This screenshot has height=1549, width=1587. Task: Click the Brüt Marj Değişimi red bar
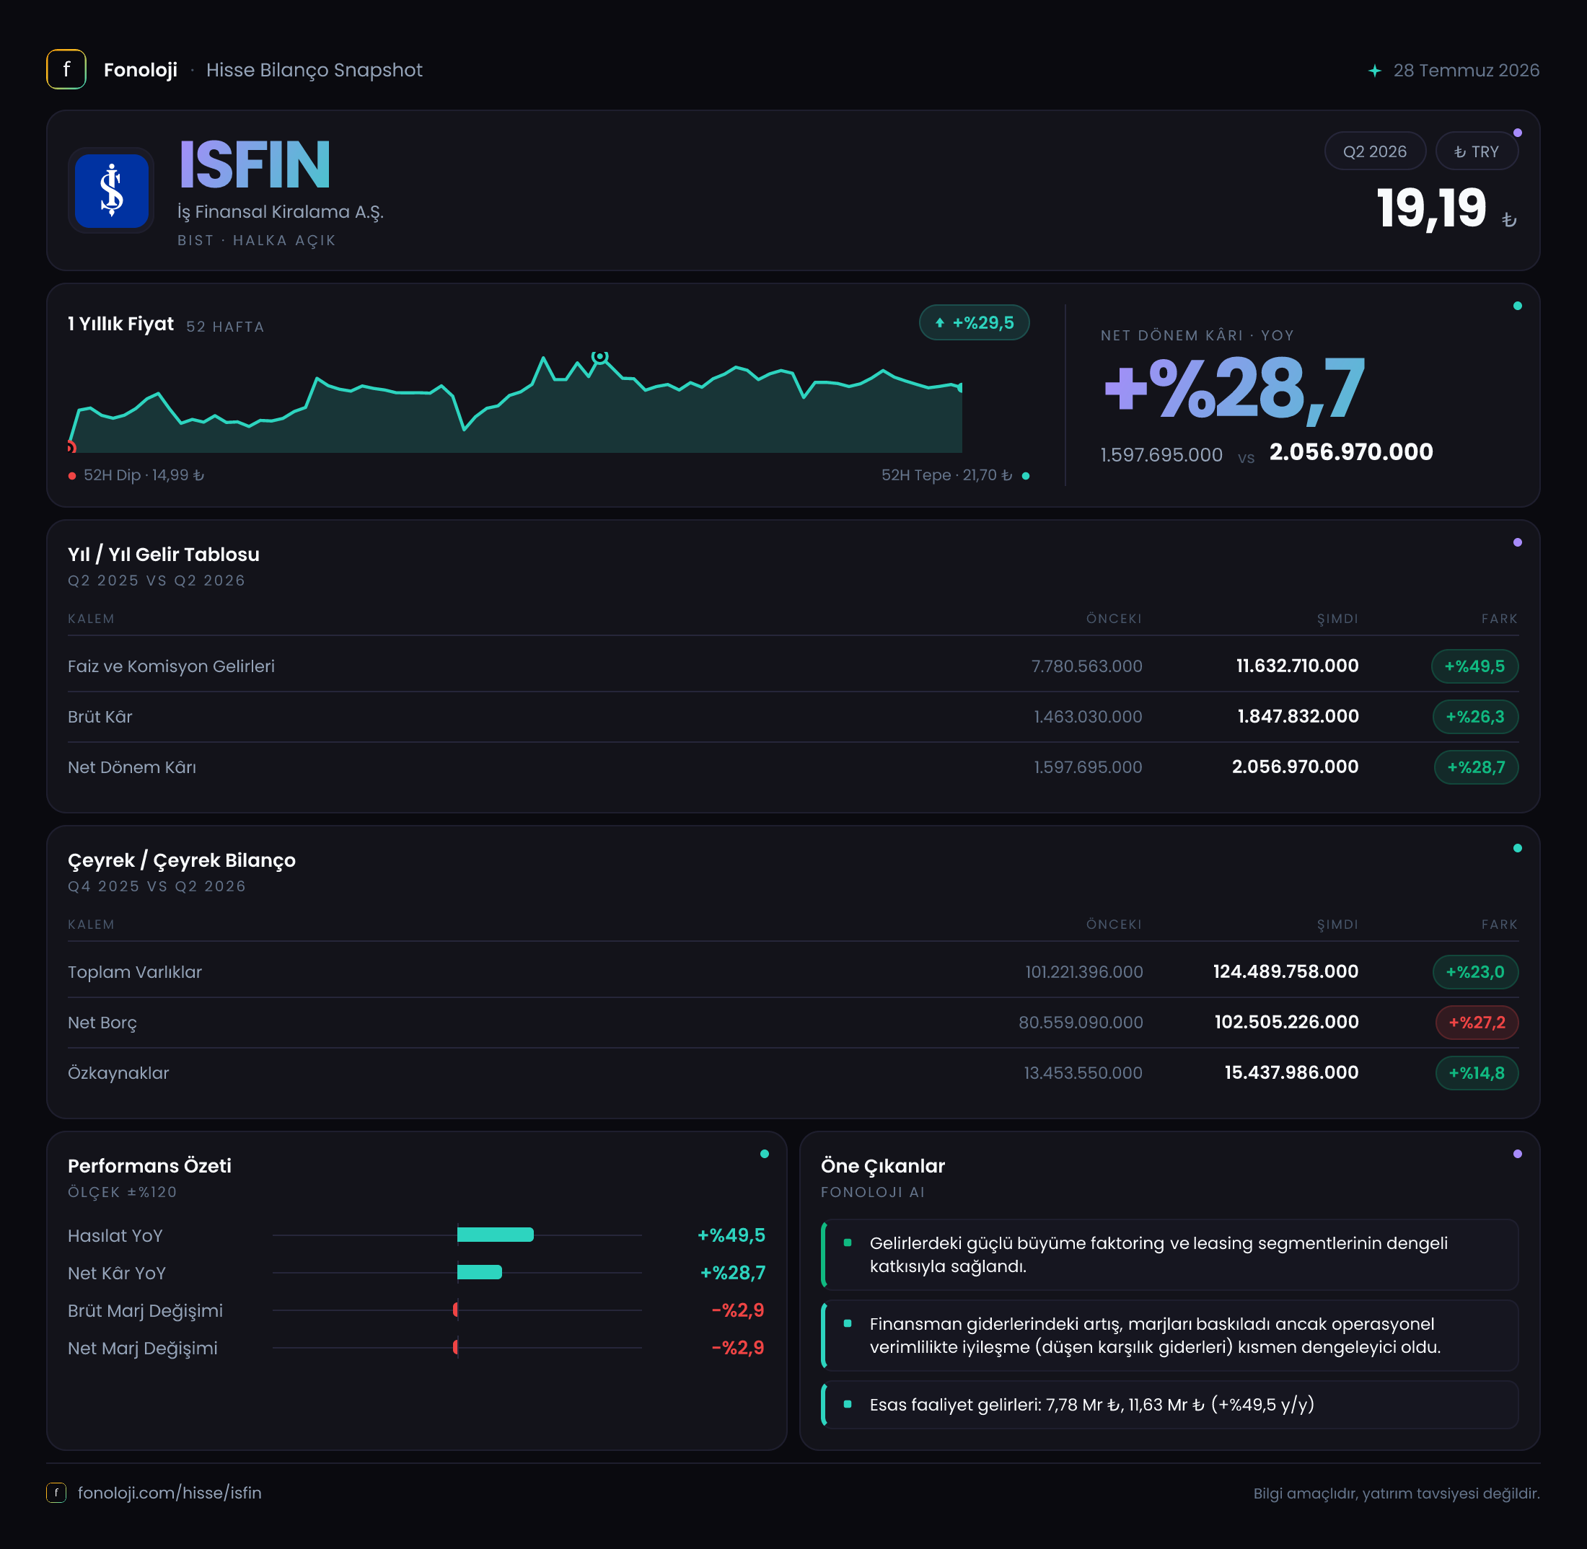456,1309
